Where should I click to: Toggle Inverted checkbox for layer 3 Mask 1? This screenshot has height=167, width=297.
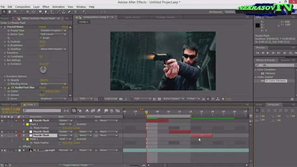click(x=75, y=139)
